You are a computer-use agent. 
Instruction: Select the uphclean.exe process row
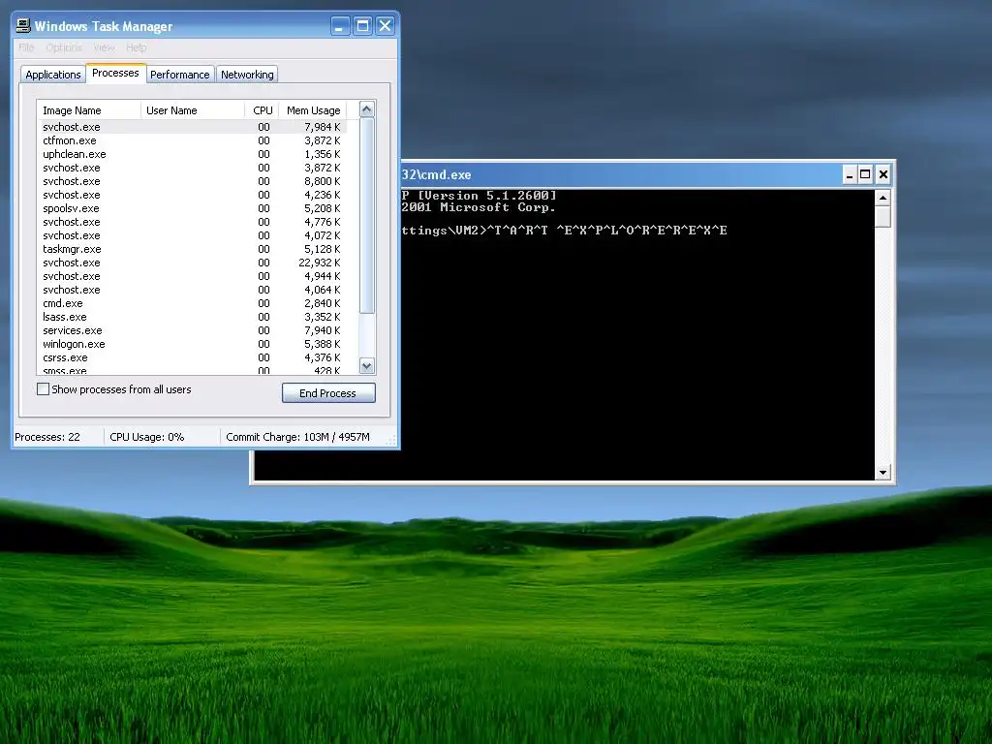coord(192,154)
